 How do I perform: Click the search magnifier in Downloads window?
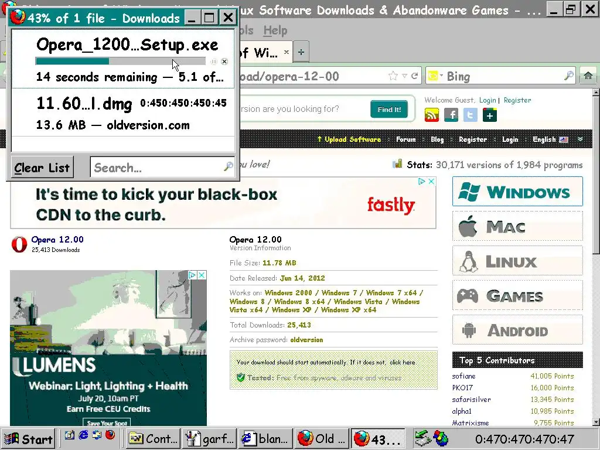point(229,166)
